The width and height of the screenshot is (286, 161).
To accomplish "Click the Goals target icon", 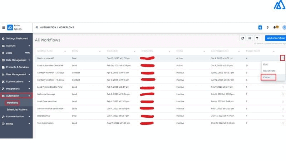I will 3,53.
